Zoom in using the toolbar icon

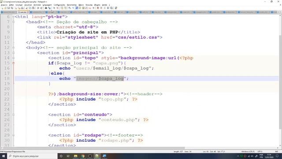click(54, 8)
